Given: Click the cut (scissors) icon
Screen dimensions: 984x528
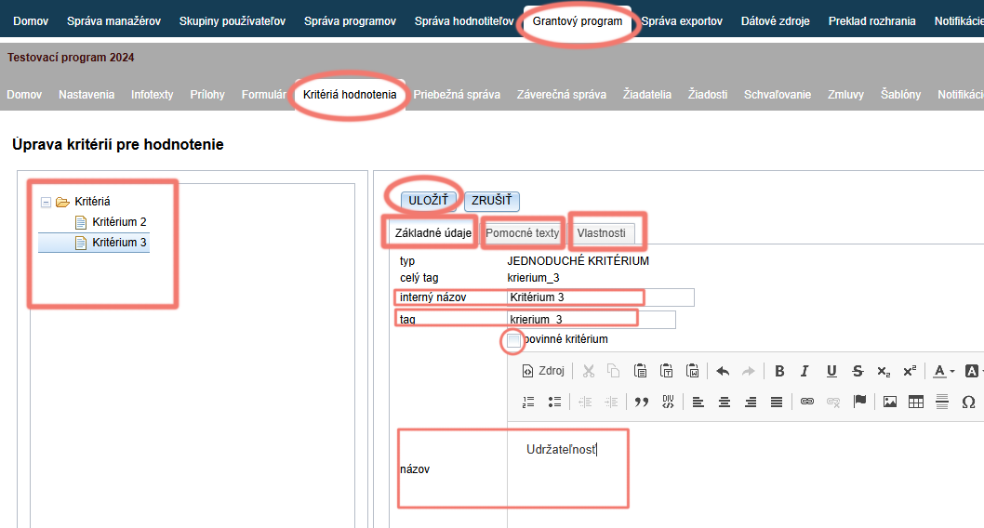Looking at the screenshot, I should pyautogui.click(x=588, y=371).
